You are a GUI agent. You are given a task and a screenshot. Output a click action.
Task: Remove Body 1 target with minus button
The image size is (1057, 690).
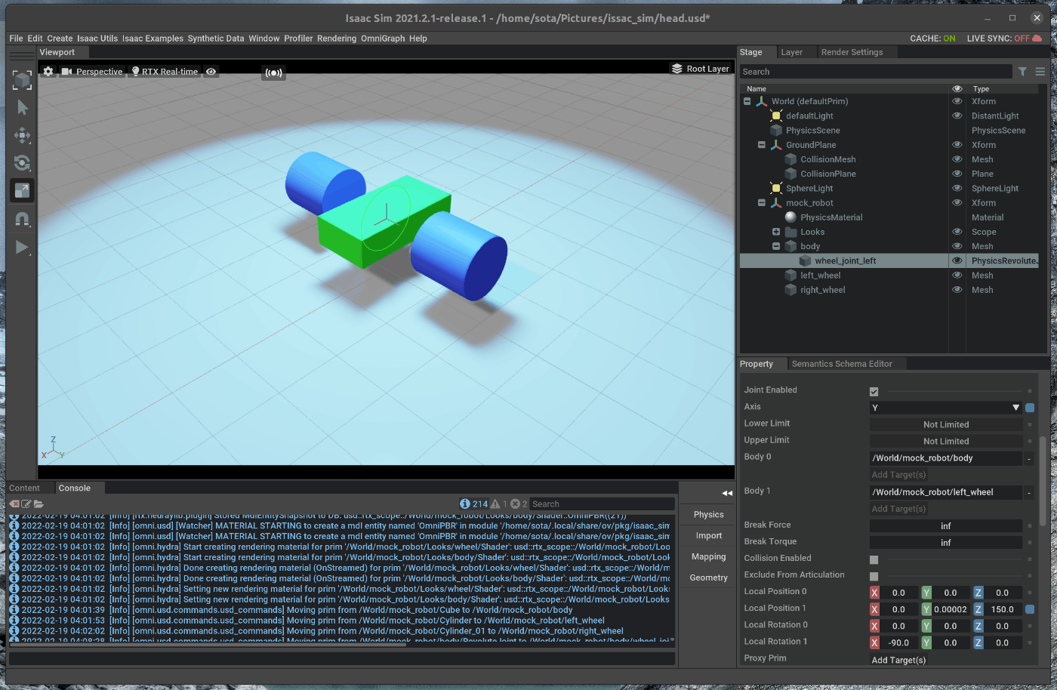click(x=1029, y=492)
